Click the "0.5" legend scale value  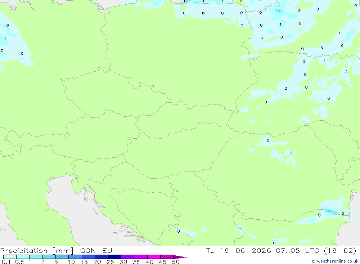coord(19,262)
